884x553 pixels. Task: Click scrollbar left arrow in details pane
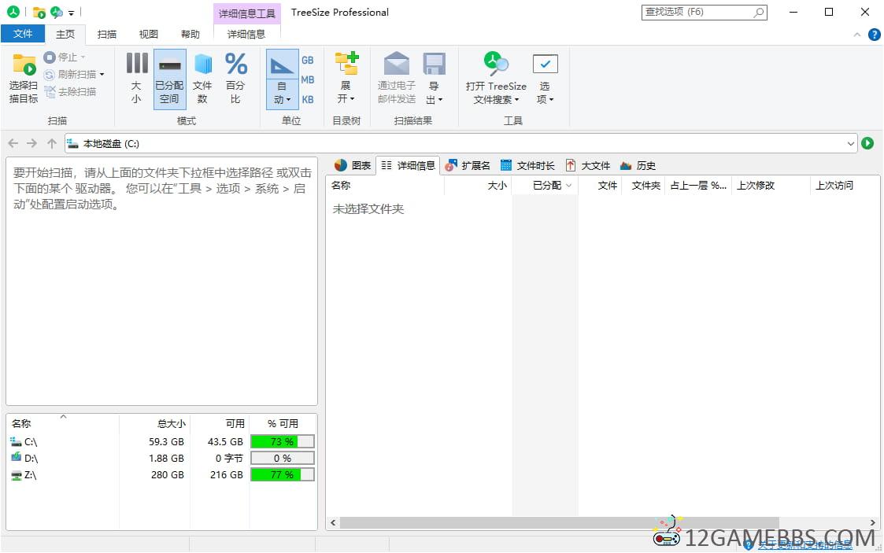pos(333,522)
